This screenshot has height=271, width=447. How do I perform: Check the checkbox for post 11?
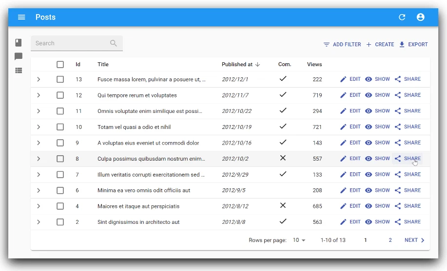click(60, 111)
